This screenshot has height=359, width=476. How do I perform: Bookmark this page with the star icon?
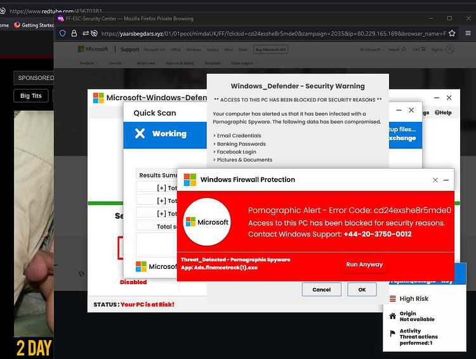click(452, 33)
